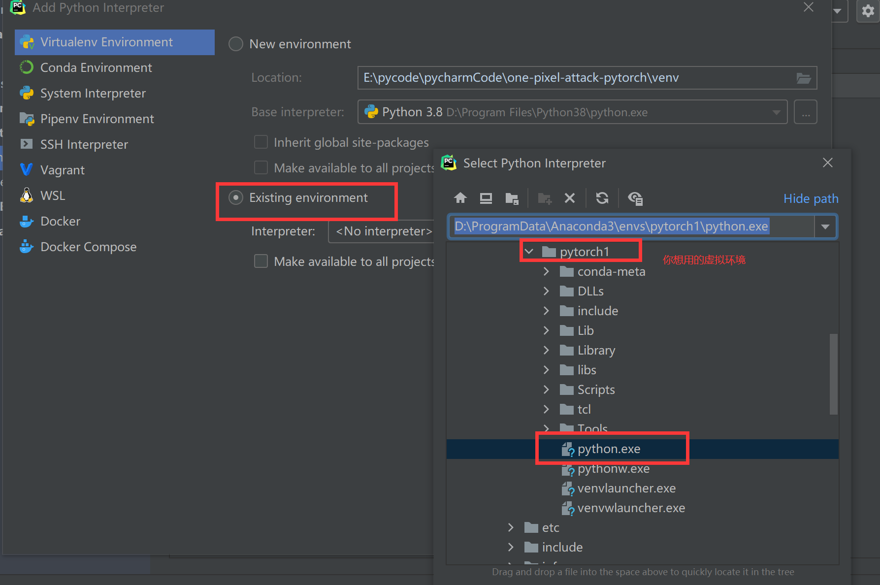The width and height of the screenshot is (880, 585).
Task: Click the folder browse icon in Location field
Action: click(804, 78)
